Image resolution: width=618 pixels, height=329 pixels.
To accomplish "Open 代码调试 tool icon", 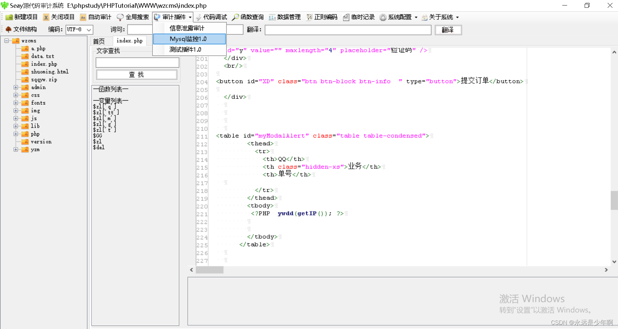I will 199,17.
